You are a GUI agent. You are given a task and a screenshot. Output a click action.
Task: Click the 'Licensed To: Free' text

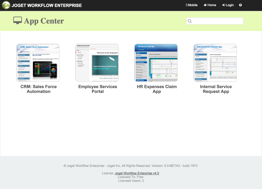click(130, 177)
